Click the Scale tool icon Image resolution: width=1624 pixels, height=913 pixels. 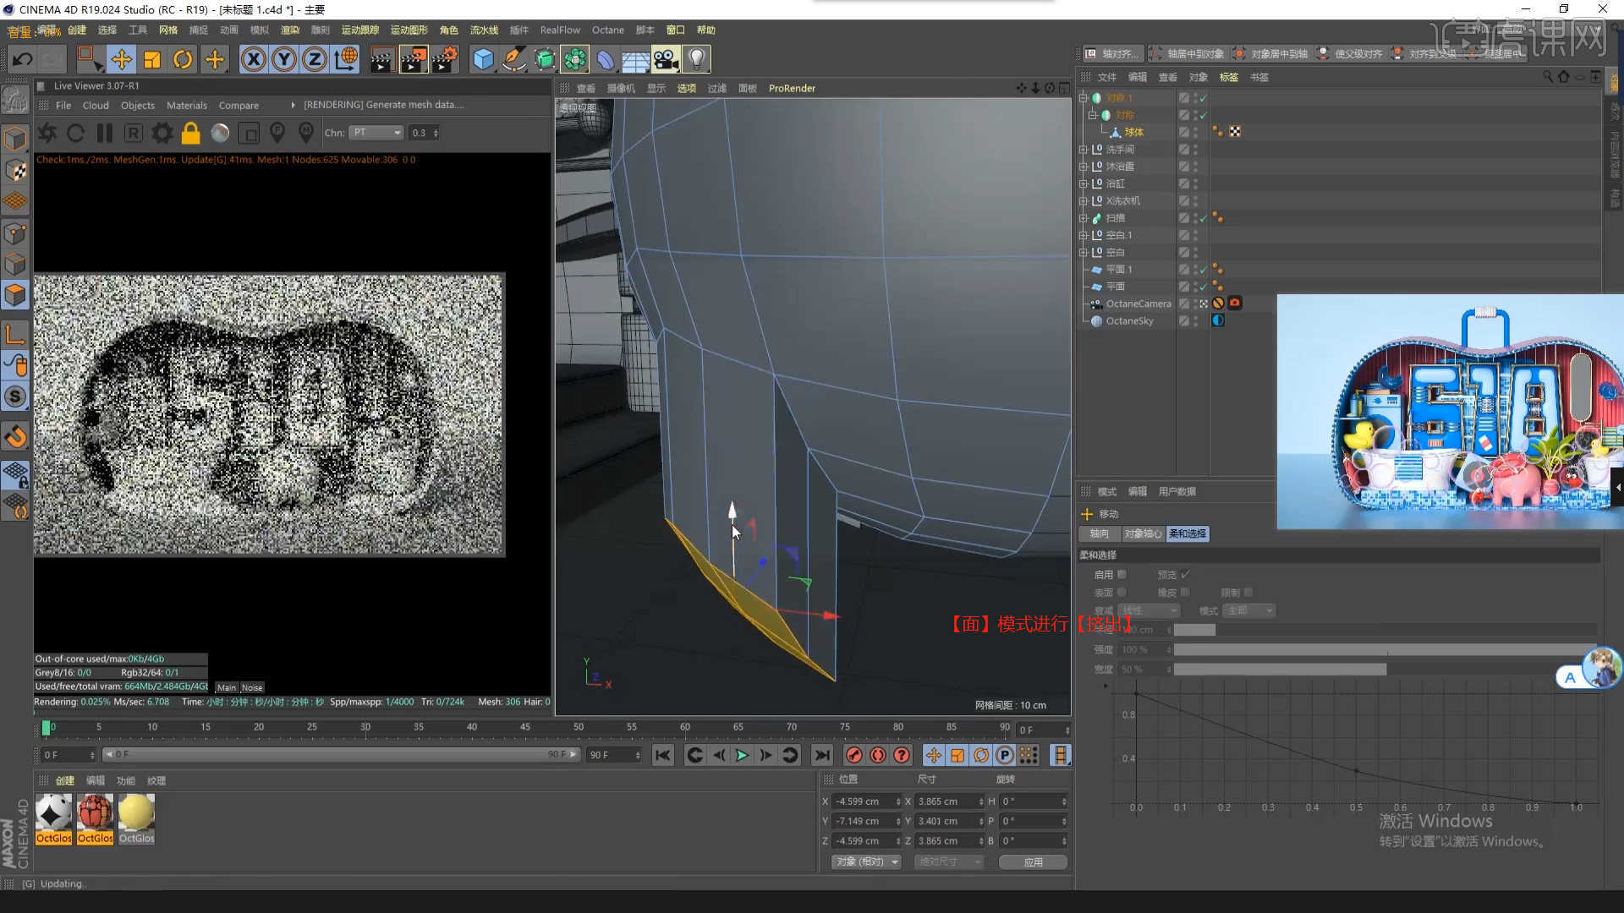click(x=152, y=59)
